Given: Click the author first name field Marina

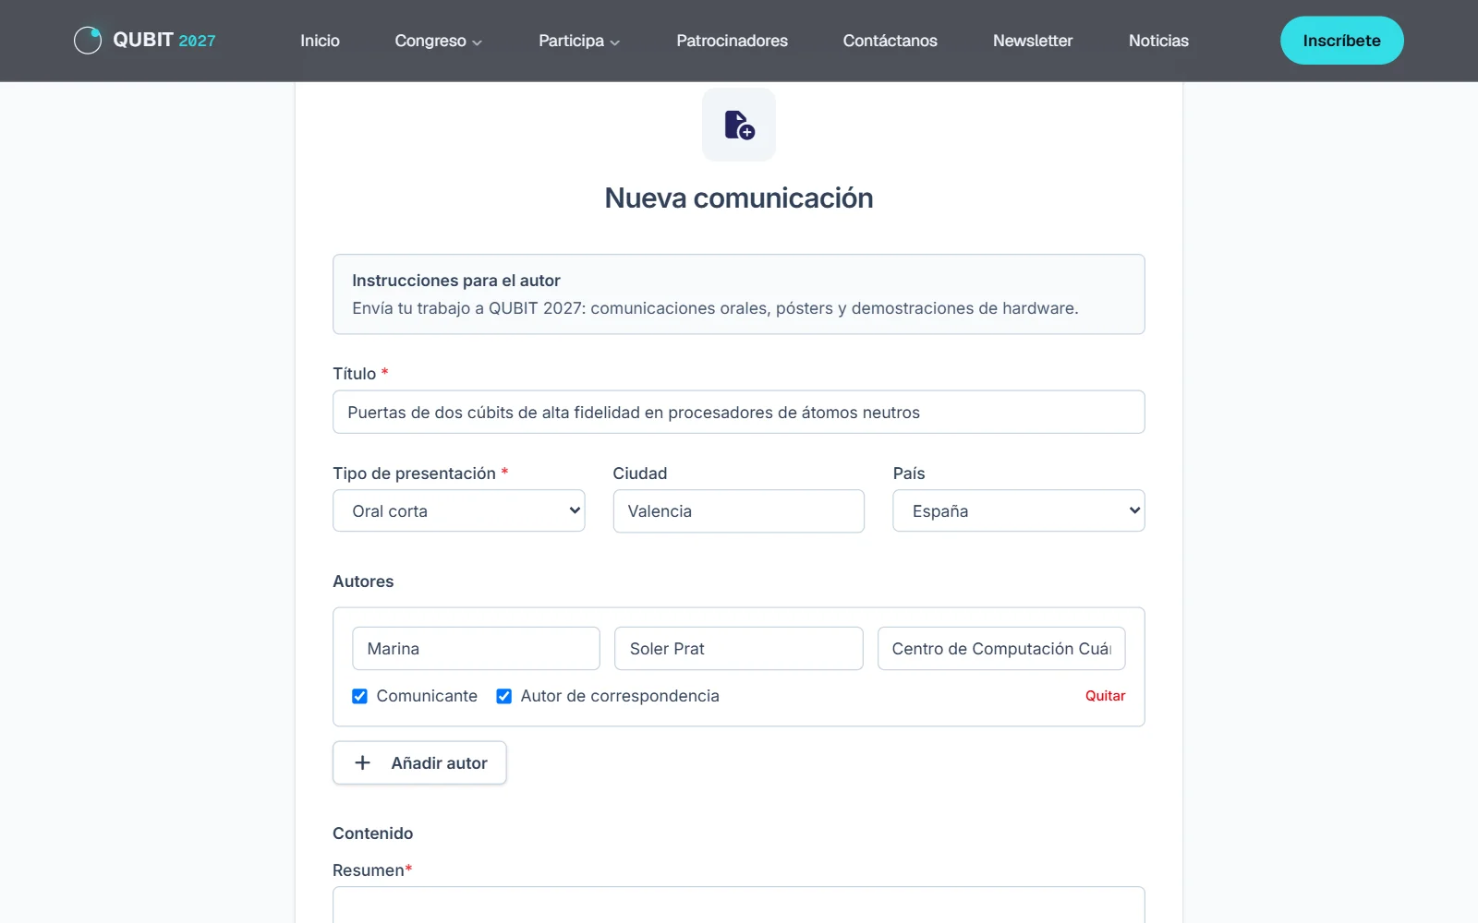Looking at the screenshot, I should click(x=476, y=648).
